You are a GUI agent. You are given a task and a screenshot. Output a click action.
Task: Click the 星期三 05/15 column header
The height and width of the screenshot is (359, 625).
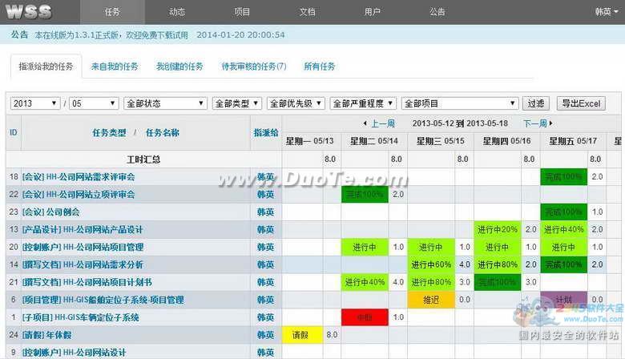point(441,141)
